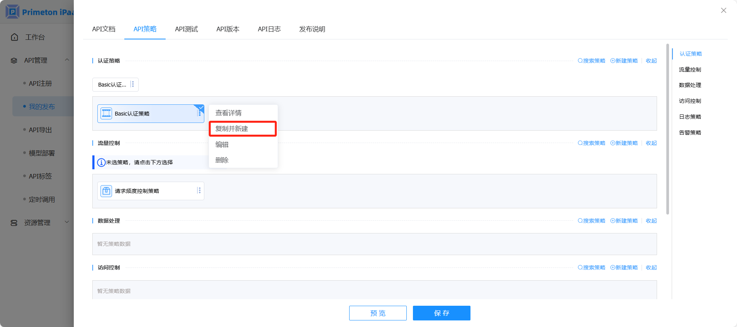
Task: Switch to the API测试 tab
Action: click(x=186, y=29)
